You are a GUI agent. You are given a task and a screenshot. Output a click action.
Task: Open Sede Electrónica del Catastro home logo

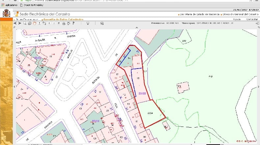pyautogui.click(x=42, y=14)
